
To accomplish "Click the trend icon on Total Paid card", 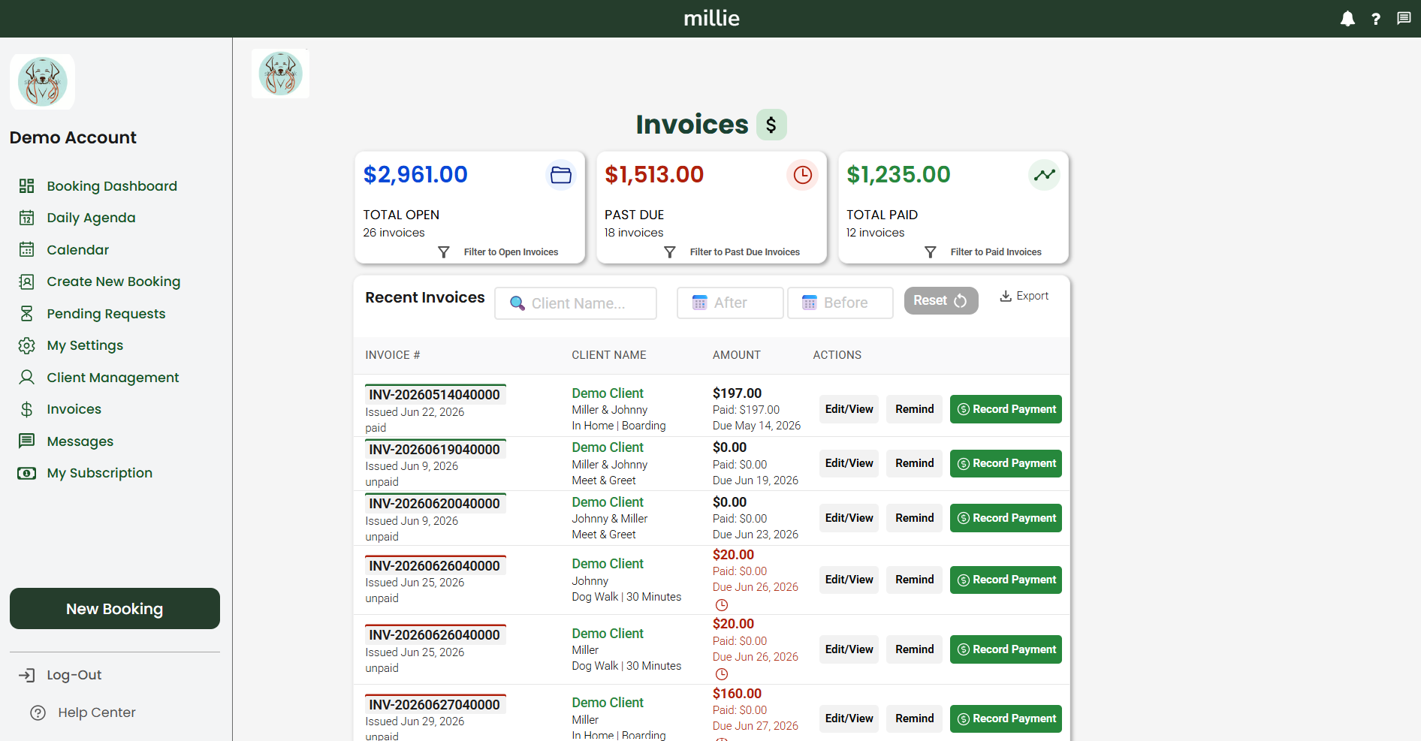I will coord(1044,175).
